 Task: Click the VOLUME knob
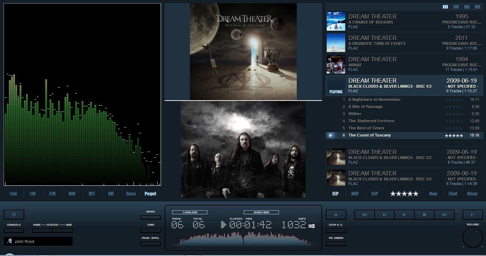[472, 237]
